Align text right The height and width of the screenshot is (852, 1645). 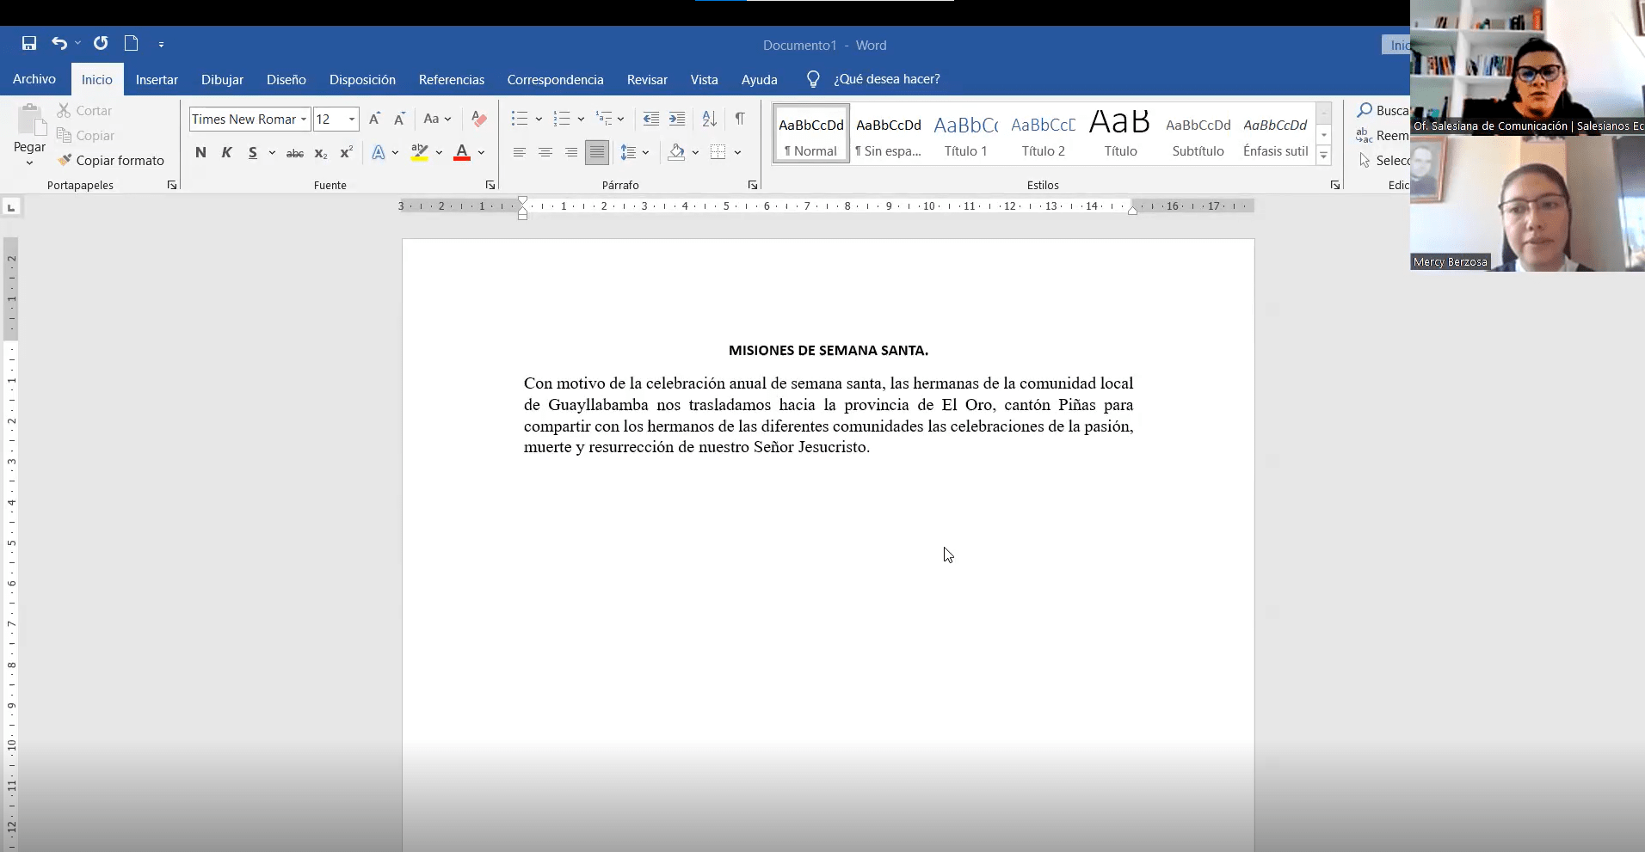(570, 152)
